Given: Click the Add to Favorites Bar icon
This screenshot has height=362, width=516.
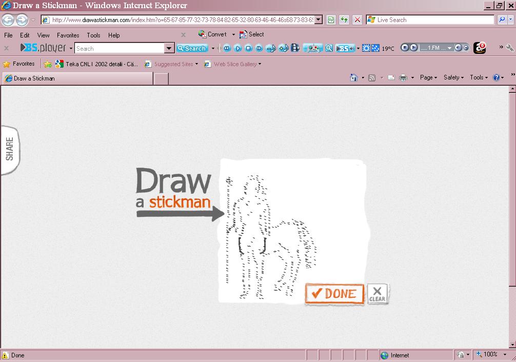Looking at the screenshot, I should pyautogui.click(x=48, y=64).
